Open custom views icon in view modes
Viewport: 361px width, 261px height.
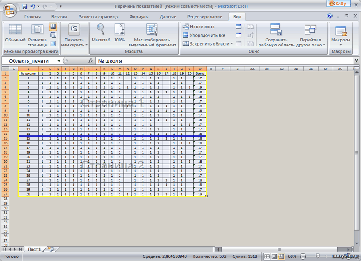pos(53,35)
